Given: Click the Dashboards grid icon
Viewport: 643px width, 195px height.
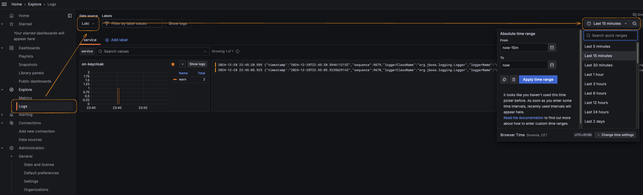Looking at the screenshot, I should point(12,48).
